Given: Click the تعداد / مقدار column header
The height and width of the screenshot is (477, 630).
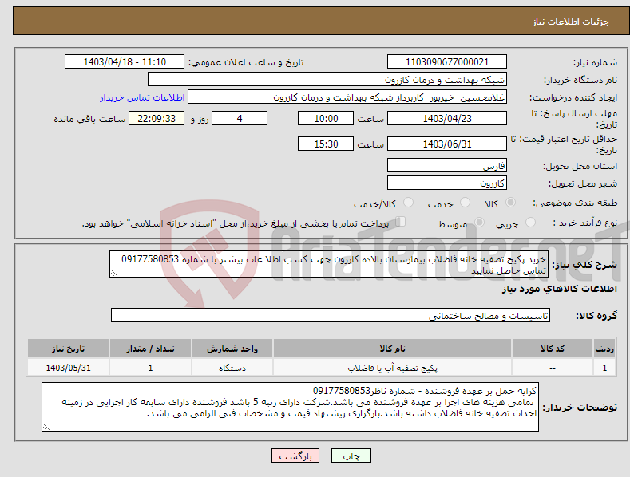Looking at the screenshot, I should point(150,349).
